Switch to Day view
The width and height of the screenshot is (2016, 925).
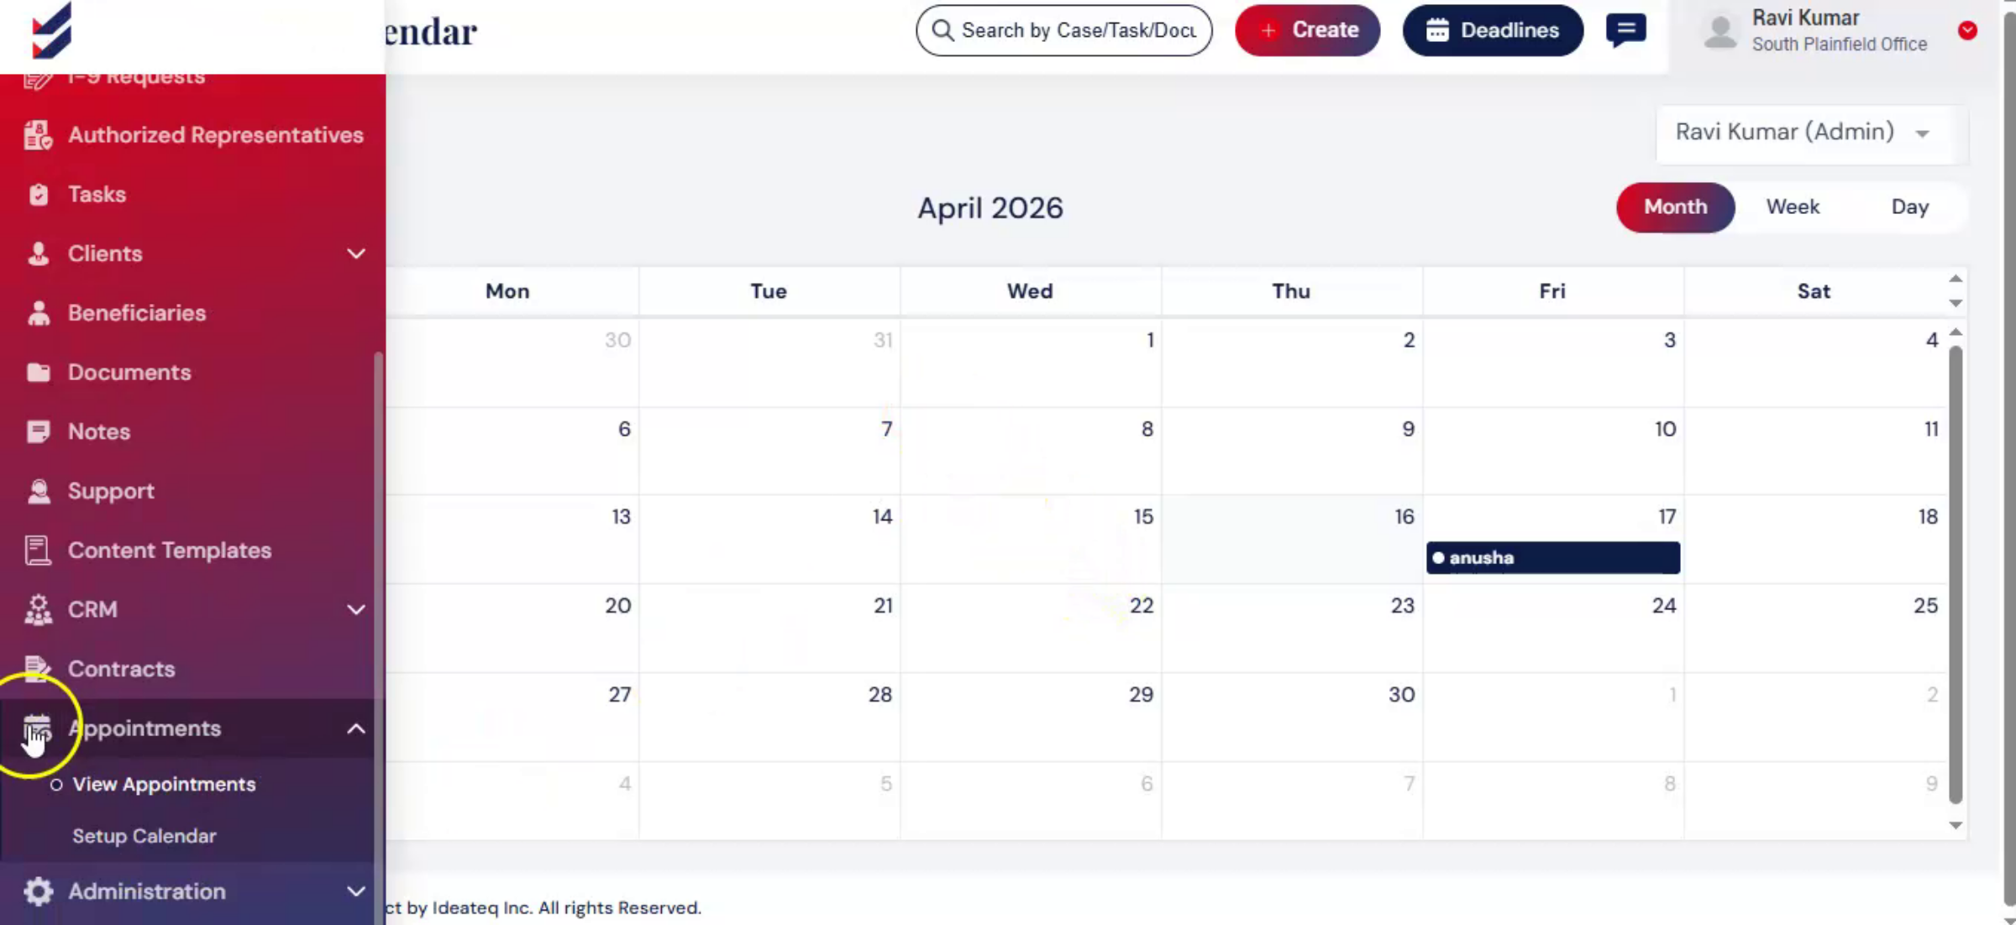click(x=1909, y=207)
